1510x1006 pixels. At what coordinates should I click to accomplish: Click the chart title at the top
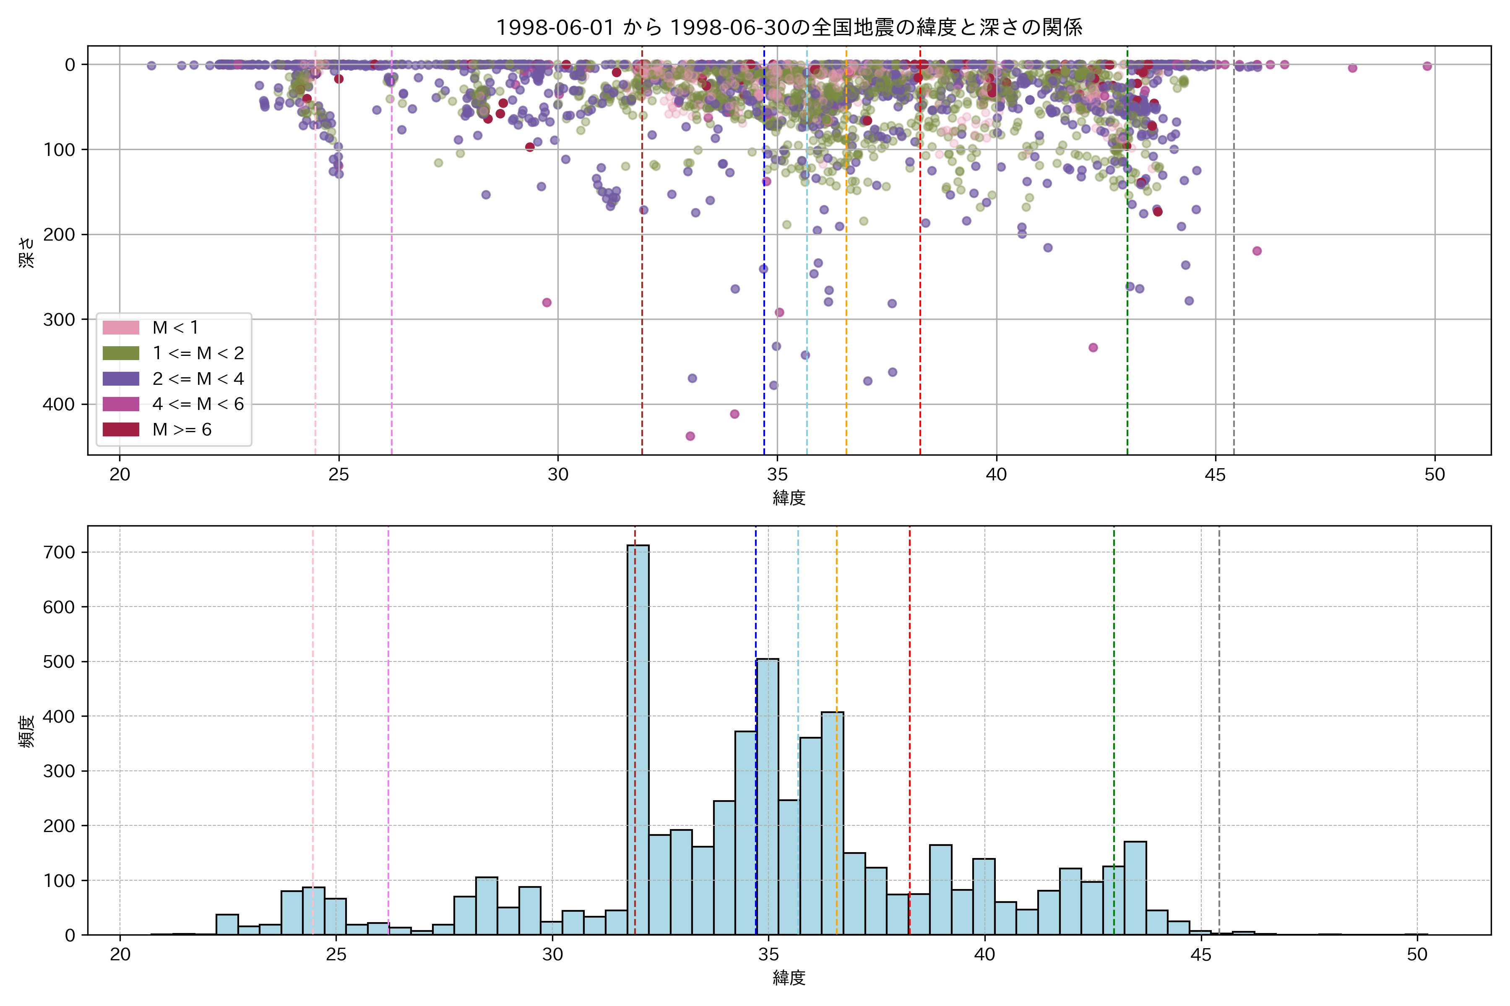tap(789, 27)
